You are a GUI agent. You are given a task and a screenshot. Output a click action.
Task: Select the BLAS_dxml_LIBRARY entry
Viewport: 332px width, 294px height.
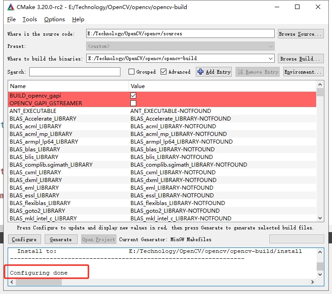(36, 180)
